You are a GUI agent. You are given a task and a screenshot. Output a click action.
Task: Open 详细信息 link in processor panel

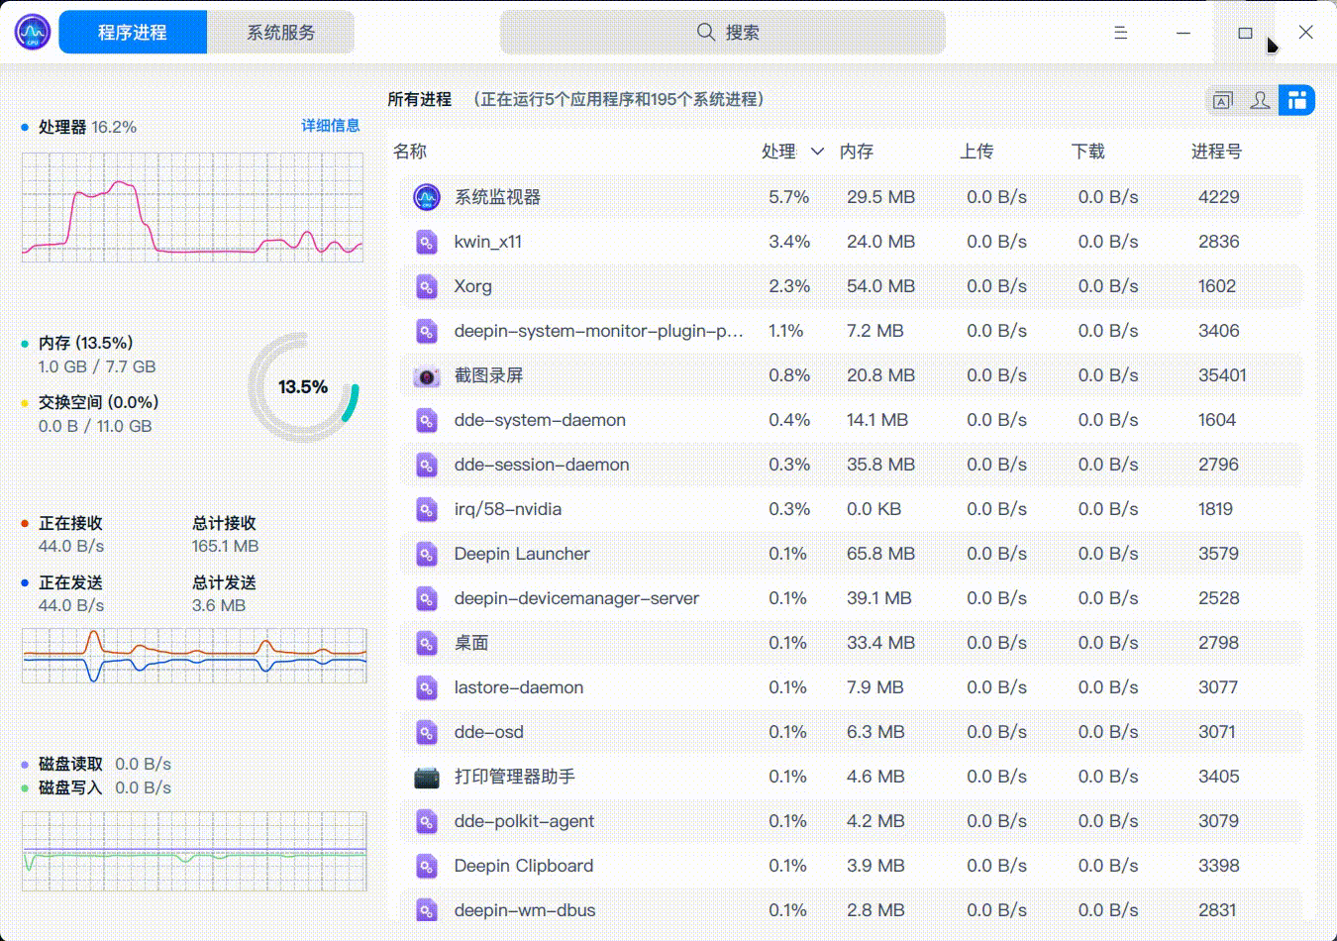coord(330,126)
